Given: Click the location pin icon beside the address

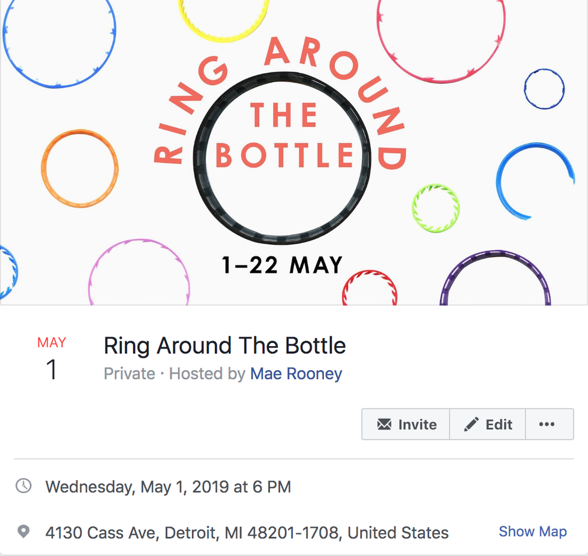Looking at the screenshot, I should (x=22, y=531).
